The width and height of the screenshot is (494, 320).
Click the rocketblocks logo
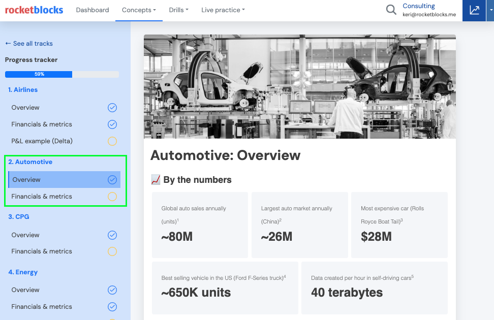click(x=34, y=9)
